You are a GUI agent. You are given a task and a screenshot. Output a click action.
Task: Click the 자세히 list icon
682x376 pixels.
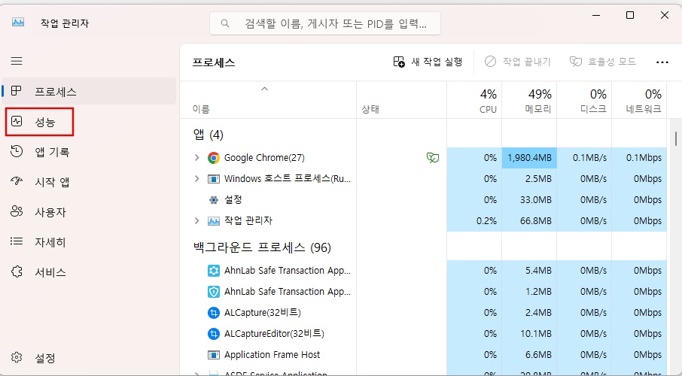17,241
